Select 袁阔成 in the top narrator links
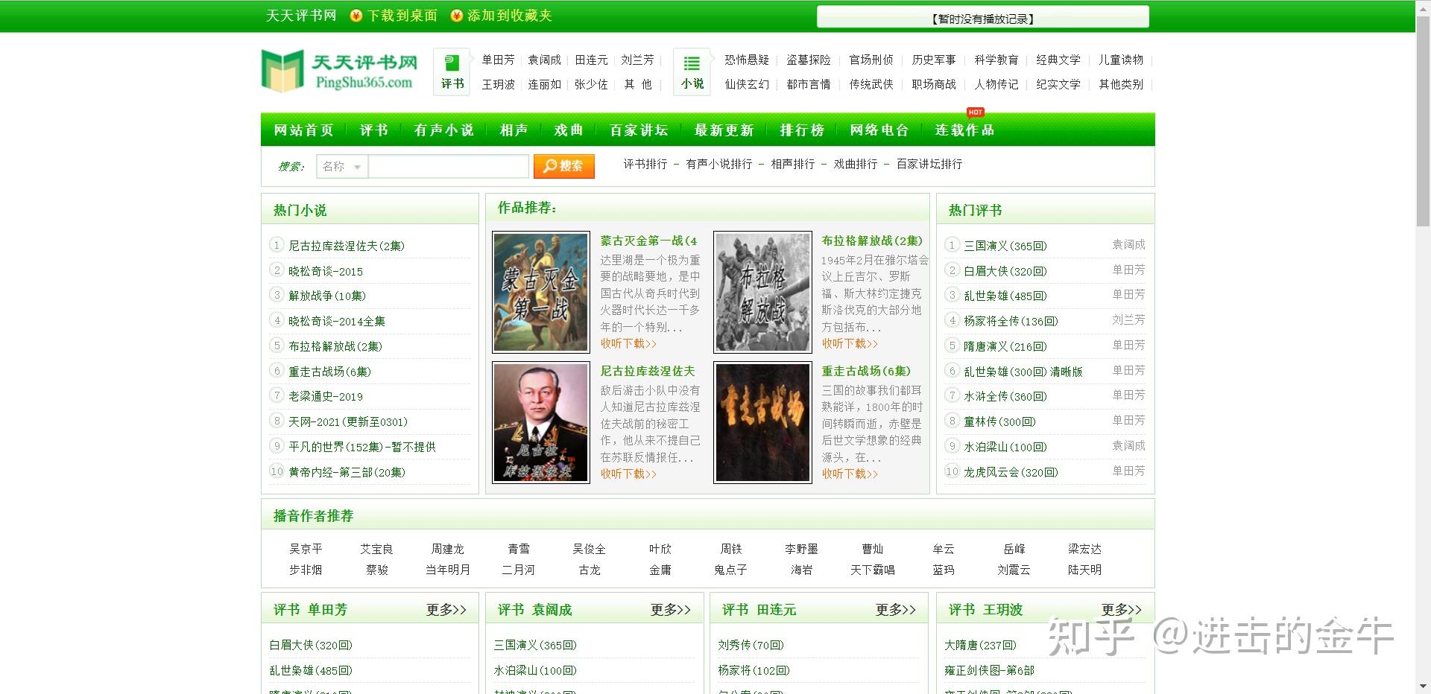The height and width of the screenshot is (694, 1431). 544,60
